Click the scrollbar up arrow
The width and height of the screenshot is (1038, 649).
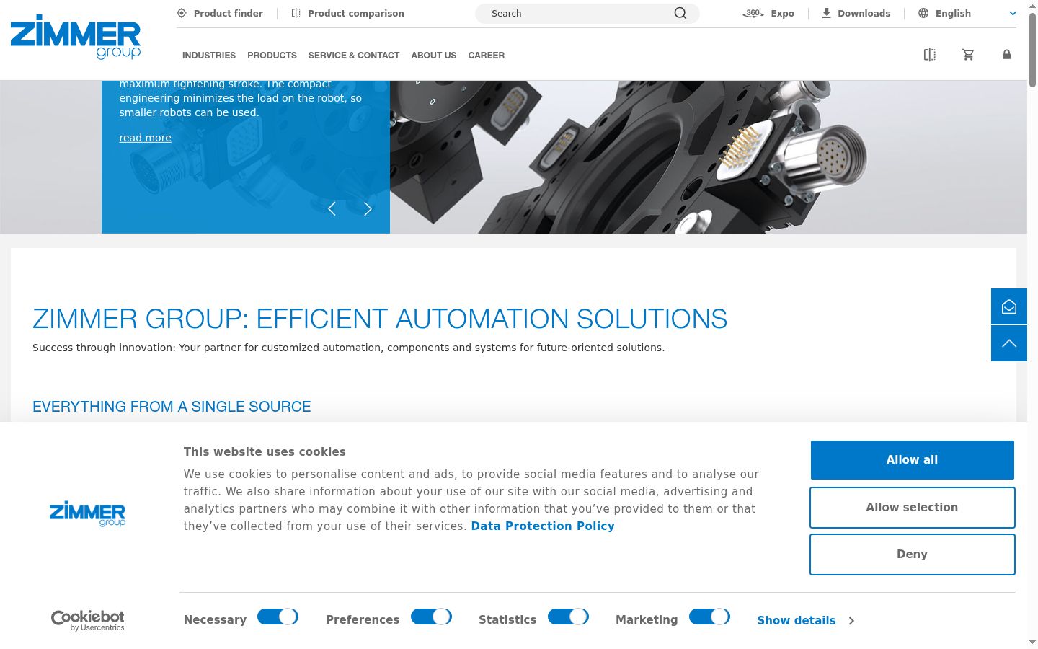(x=1032, y=5)
